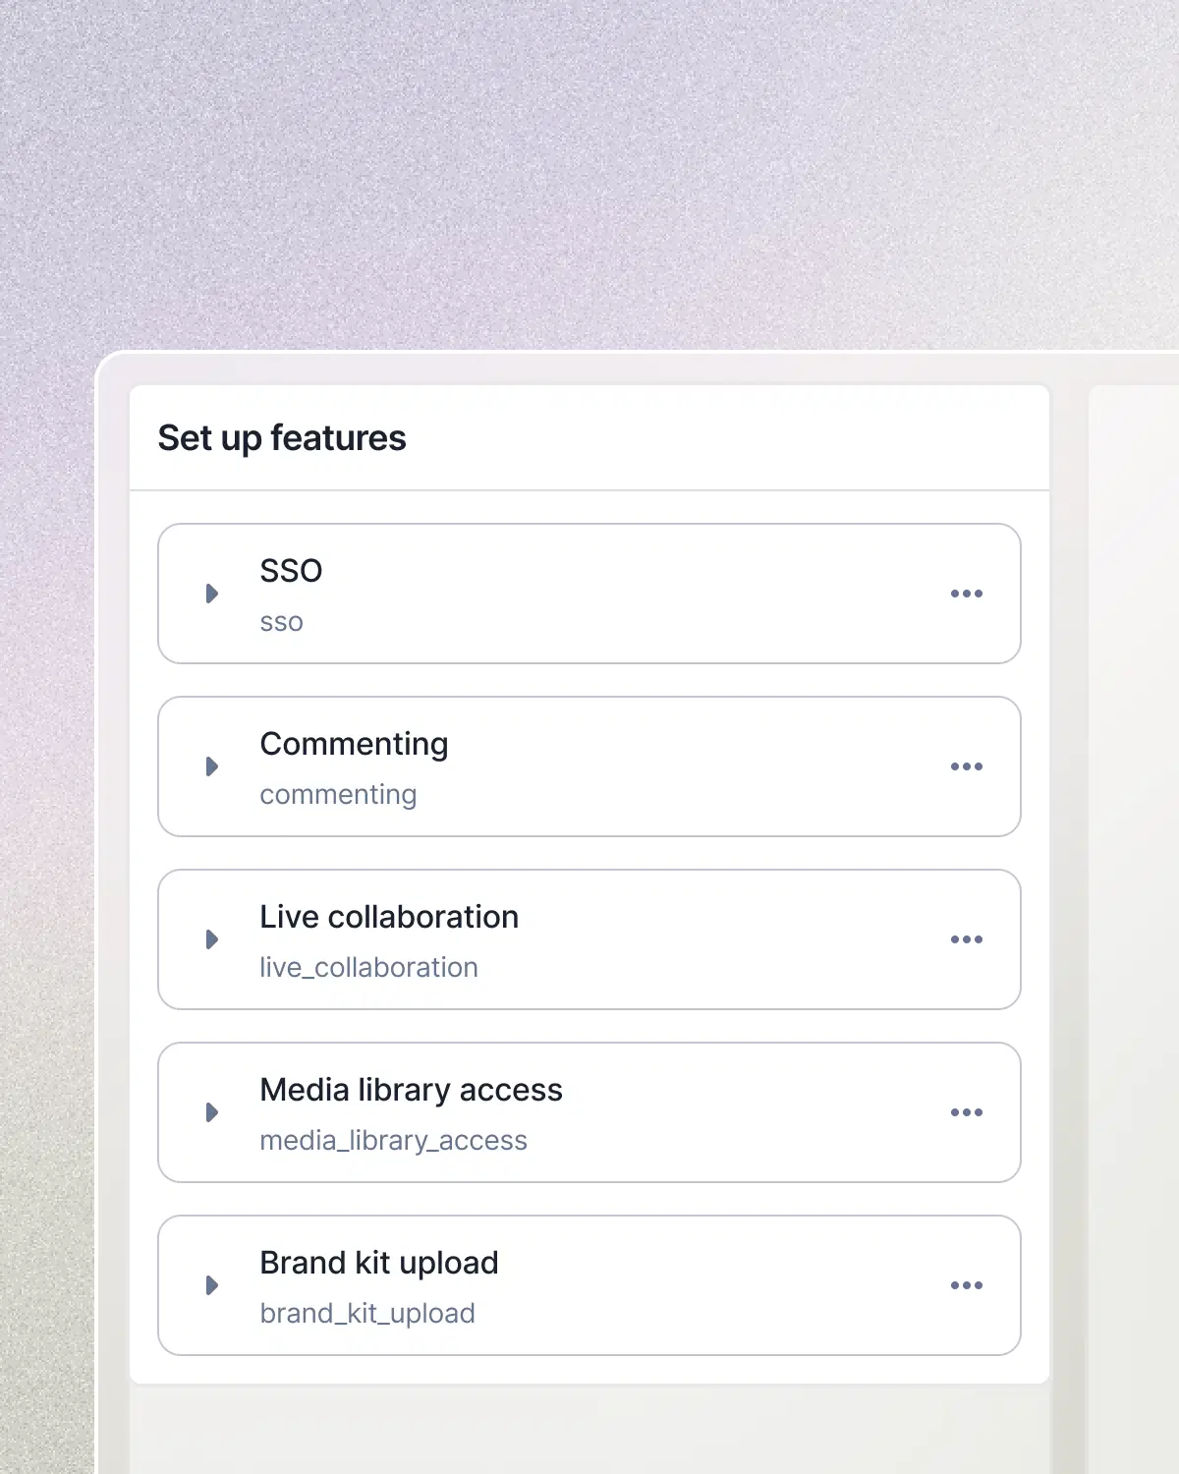Viewport: 1179px width, 1474px height.
Task: Select the Commenting feature name
Action: click(x=354, y=744)
